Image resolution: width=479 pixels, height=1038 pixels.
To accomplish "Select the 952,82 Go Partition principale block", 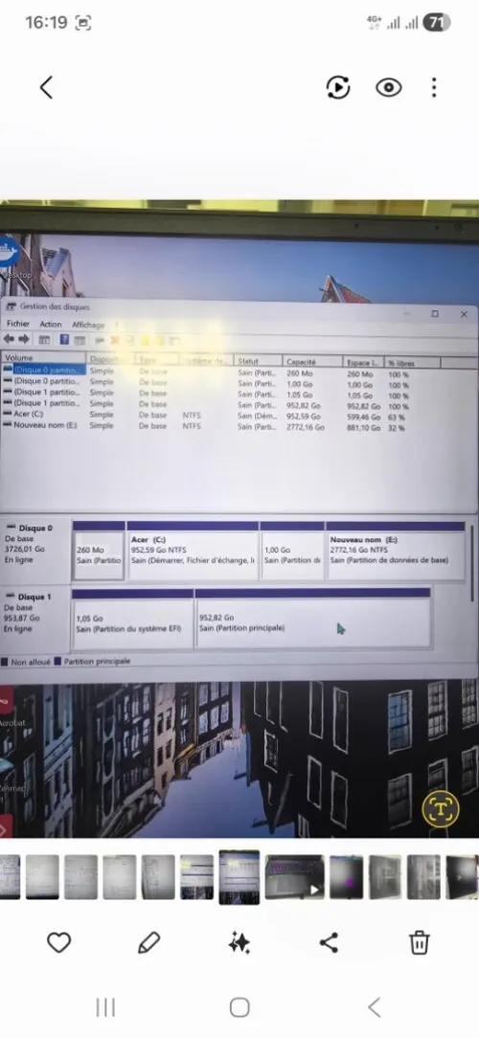I will [313, 619].
